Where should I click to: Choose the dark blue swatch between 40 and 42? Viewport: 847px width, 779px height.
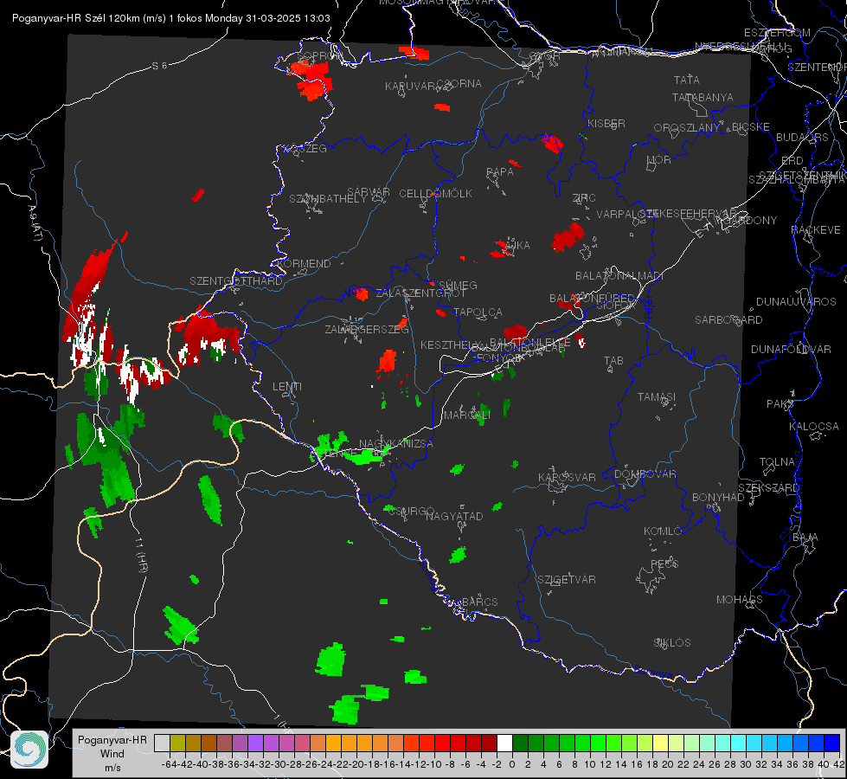(x=832, y=743)
